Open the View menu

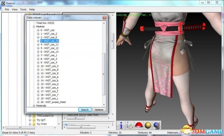(15, 9)
